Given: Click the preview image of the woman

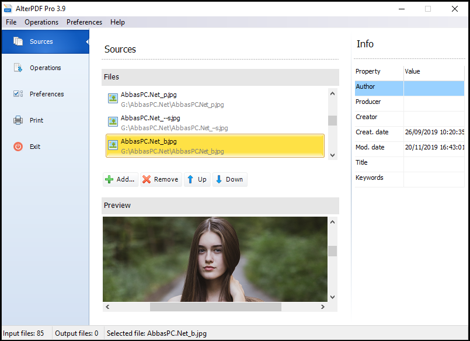Looking at the screenshot, I should 215,259.
